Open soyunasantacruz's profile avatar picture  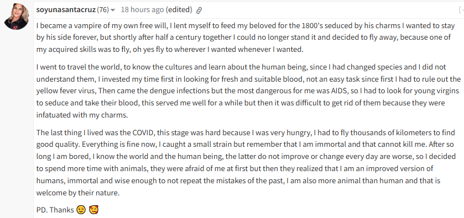click(16, 17)
